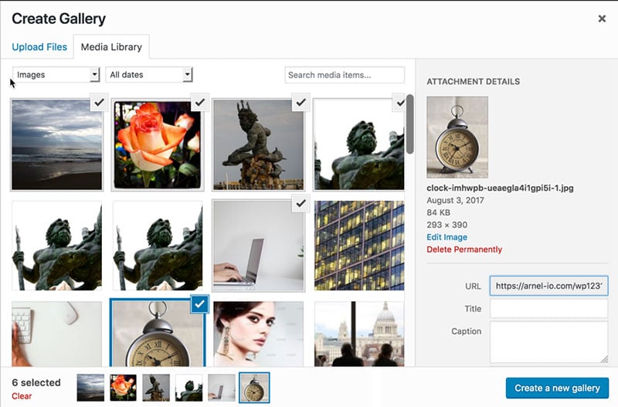Click the media grid vertical scrollbar
The width and height of the screenshot is (618, 407).
410,124
